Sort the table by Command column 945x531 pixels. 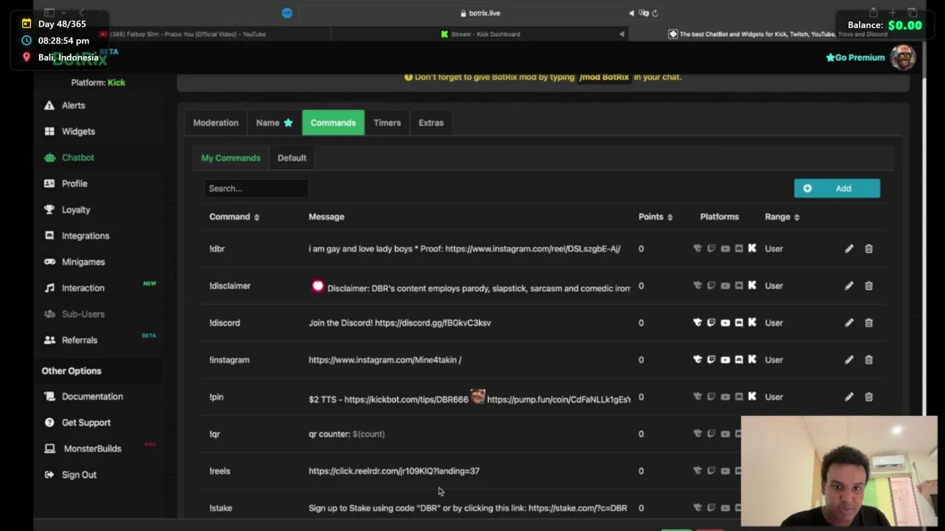click(x=234, y=217)
